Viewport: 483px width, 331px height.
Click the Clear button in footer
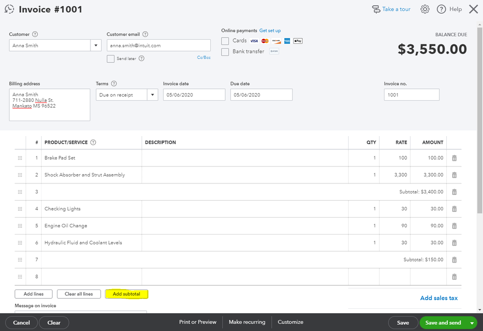coord(54,323)
